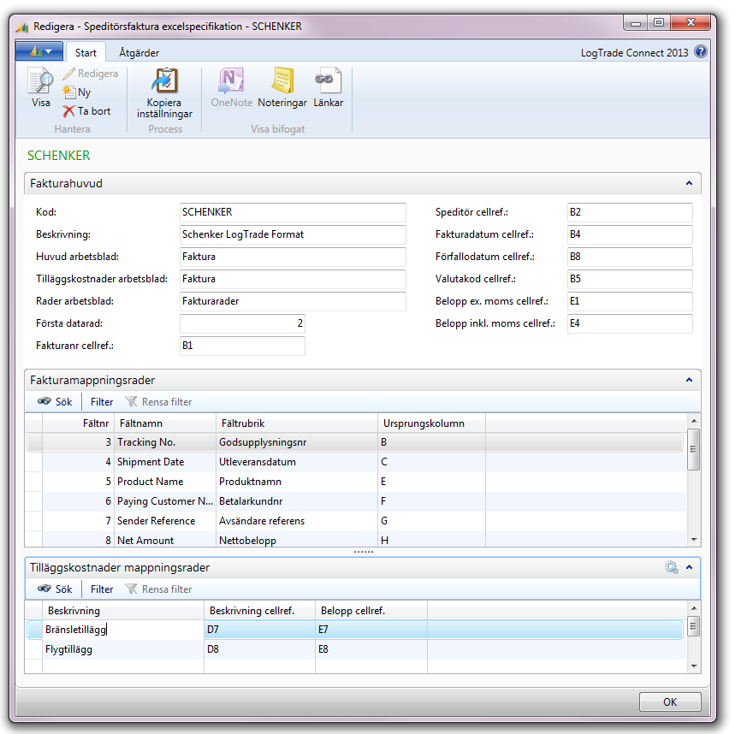The image size is (735, 734).
Task: Click the Speditör cellref. field
Action: [630, 212]
